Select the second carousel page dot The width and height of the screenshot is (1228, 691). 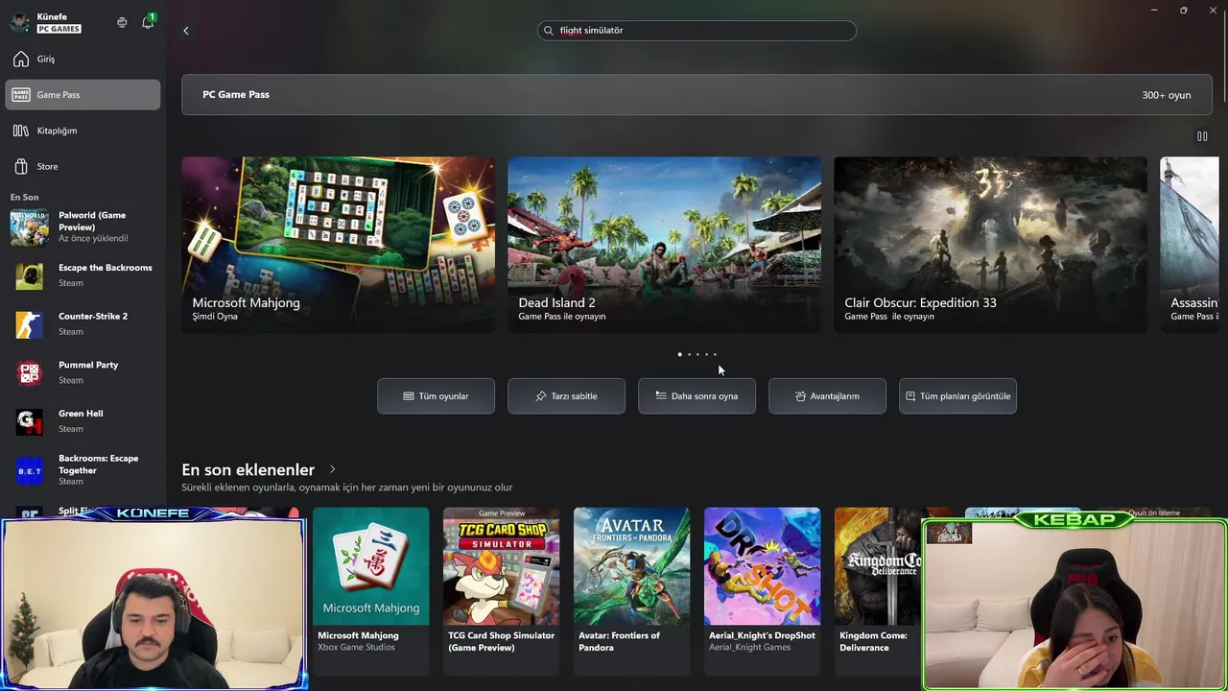pyautogui.click(x=689, y=354)
